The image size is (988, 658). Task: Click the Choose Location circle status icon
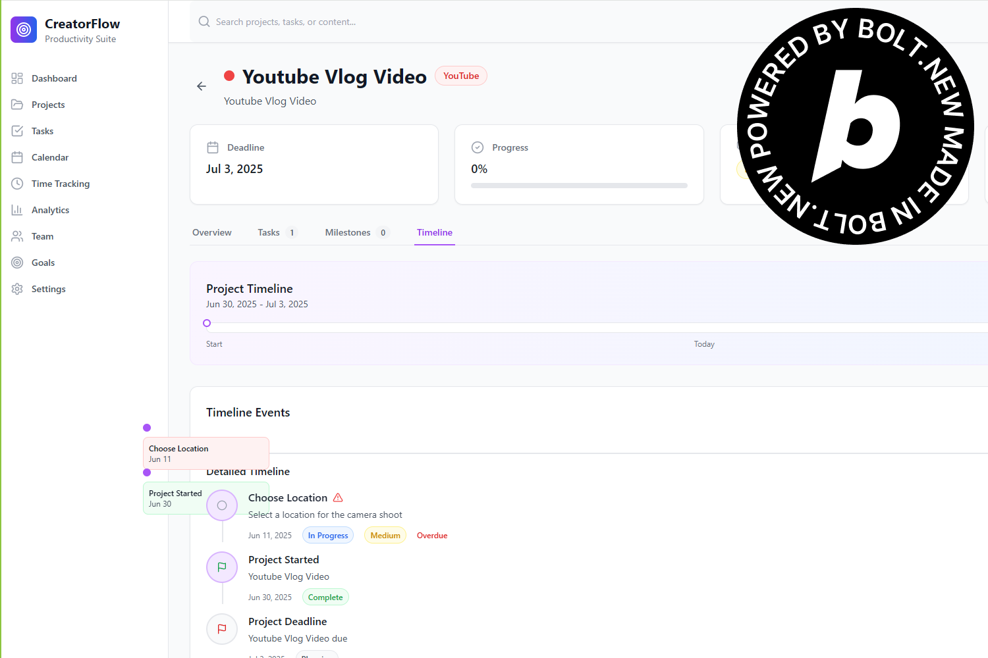coord(222,505)
